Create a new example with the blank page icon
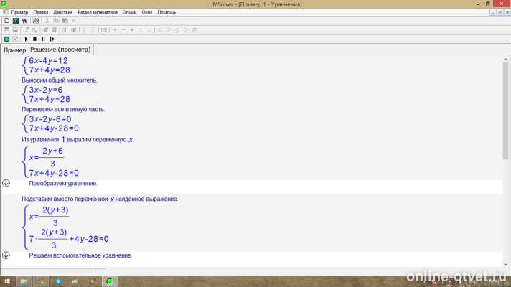The width and height of the screenshot is (511, 287). tap(7, 21)
